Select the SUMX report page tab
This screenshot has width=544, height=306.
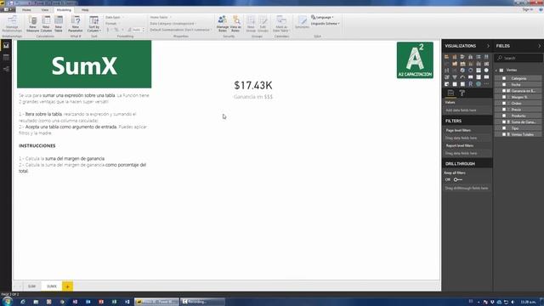[x=52, y=286]
